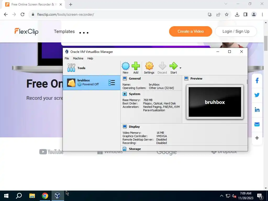Select the FlexClip browser tab

pyautogui.click(x=33, y=4)
